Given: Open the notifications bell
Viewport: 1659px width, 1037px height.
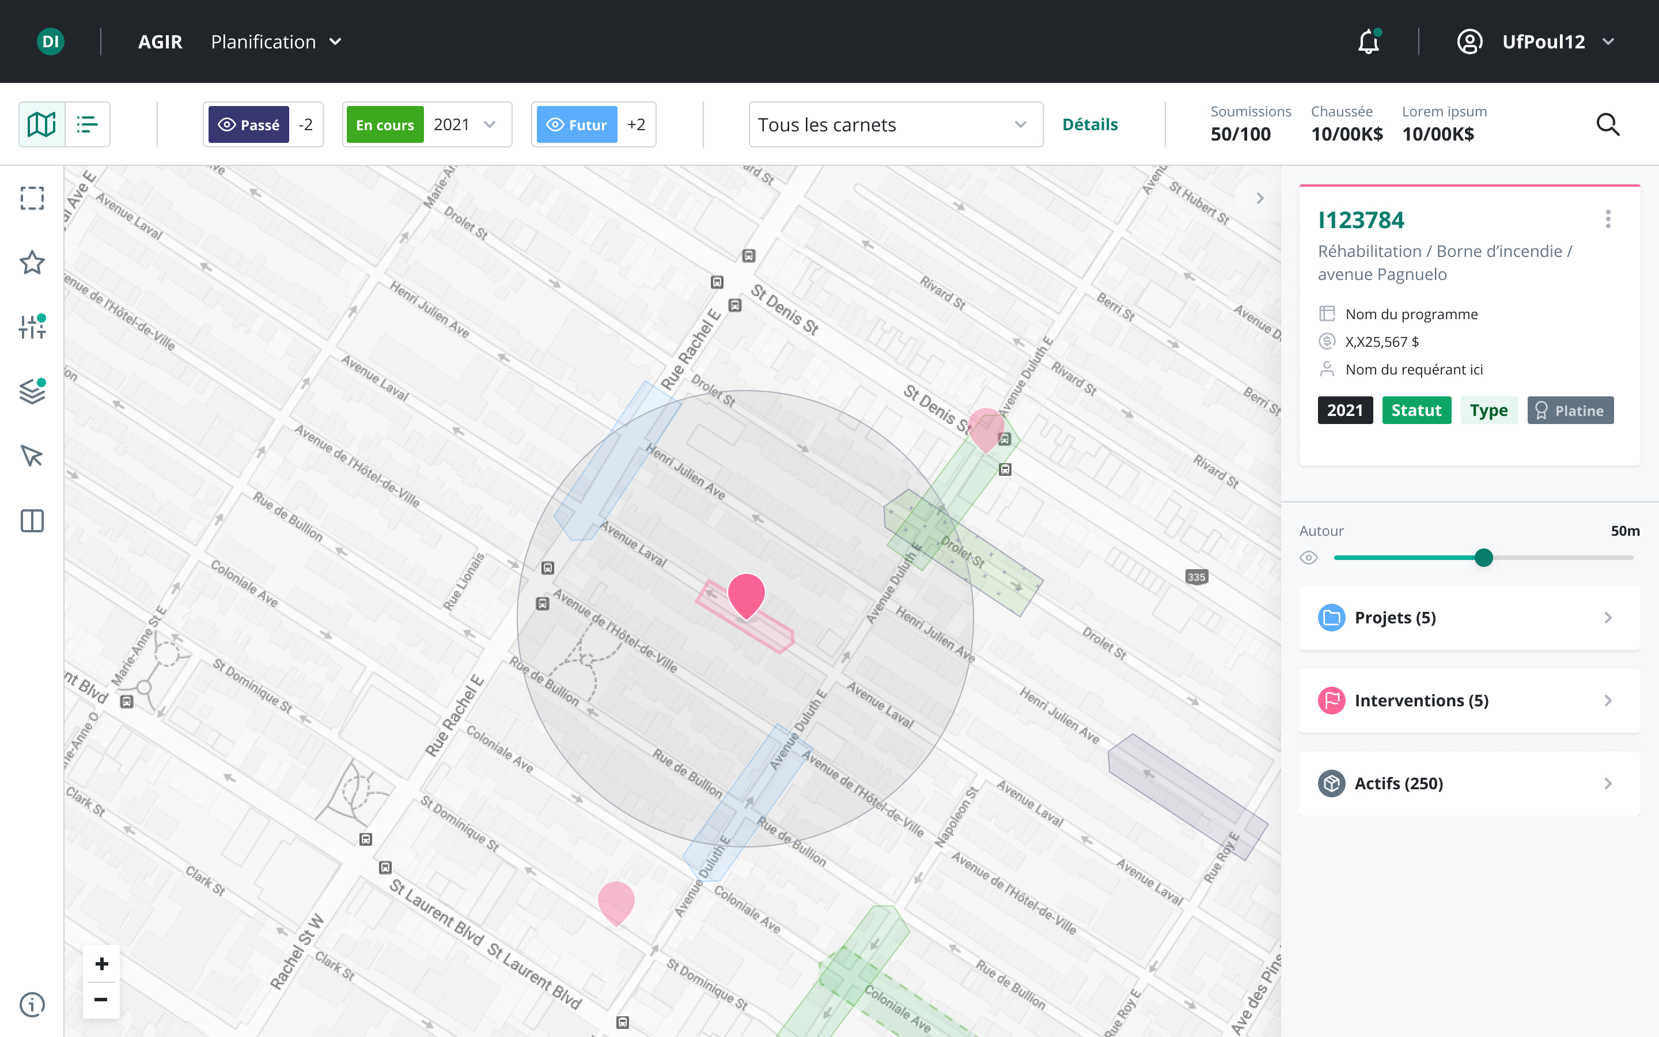Looking at the screenshot, I should [x=1368, y=42].
